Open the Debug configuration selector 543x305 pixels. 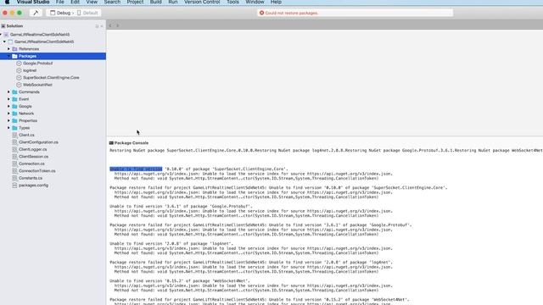point(60,13)
